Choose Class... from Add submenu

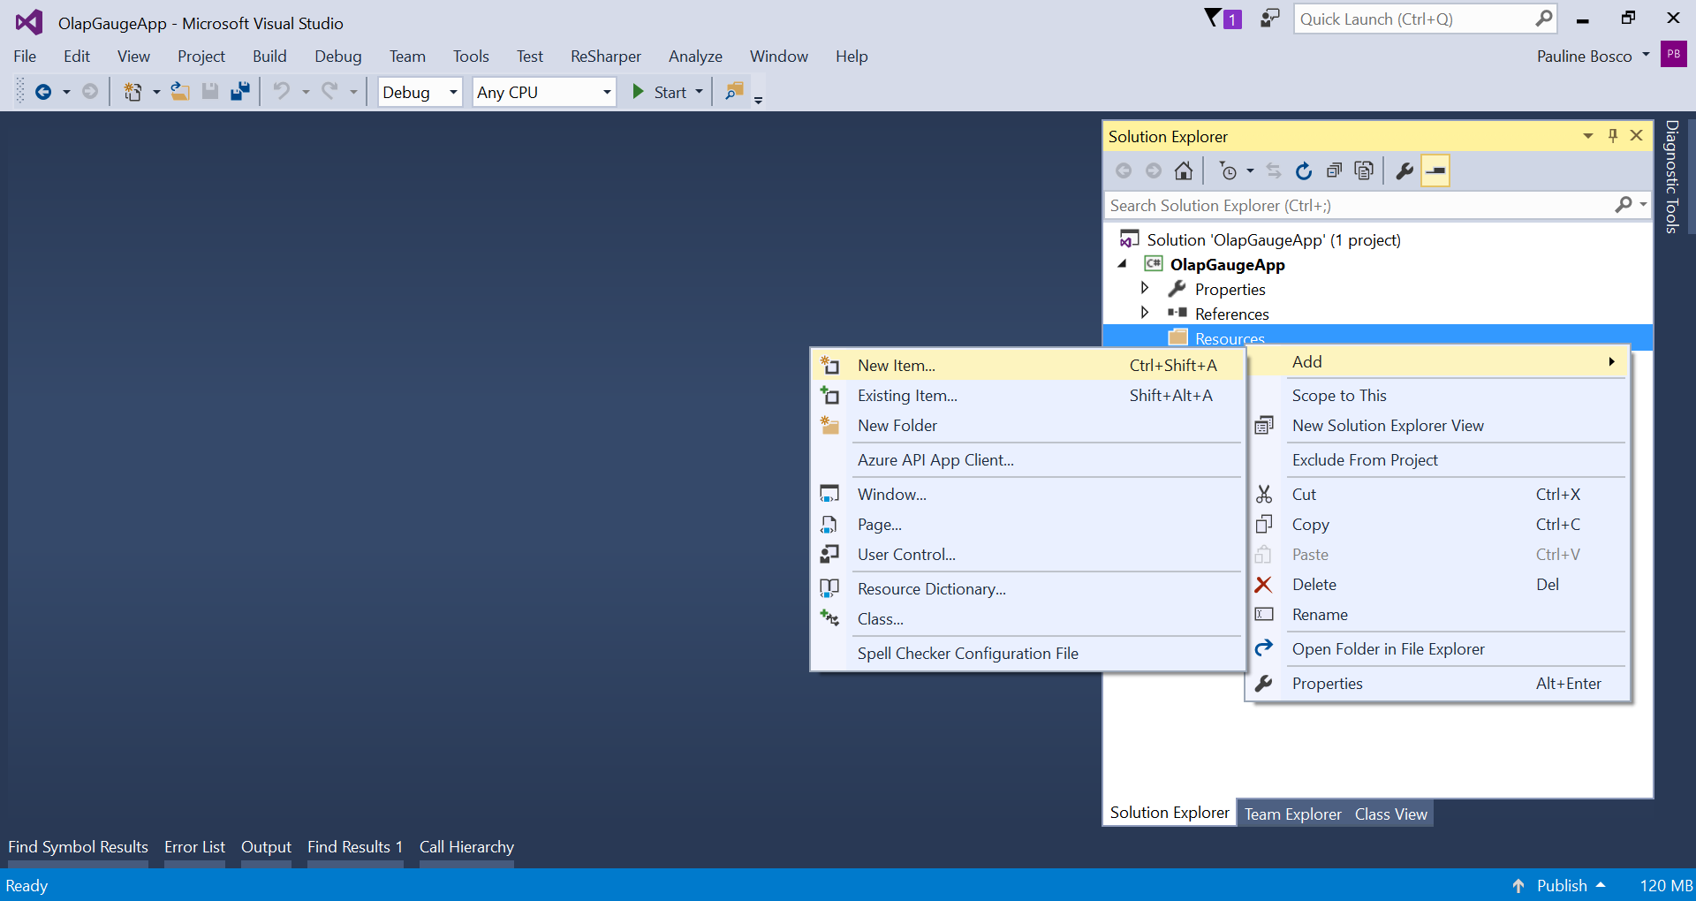click(1027, 618)
